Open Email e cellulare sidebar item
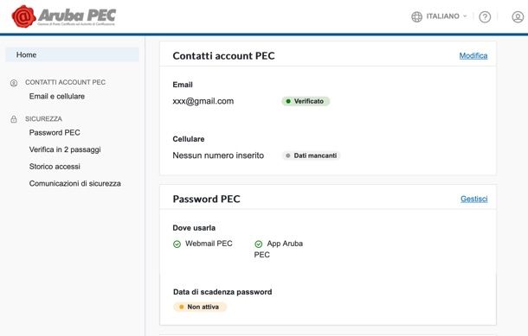The width and height of the screenshot is (528, 336). pos(57,97)
